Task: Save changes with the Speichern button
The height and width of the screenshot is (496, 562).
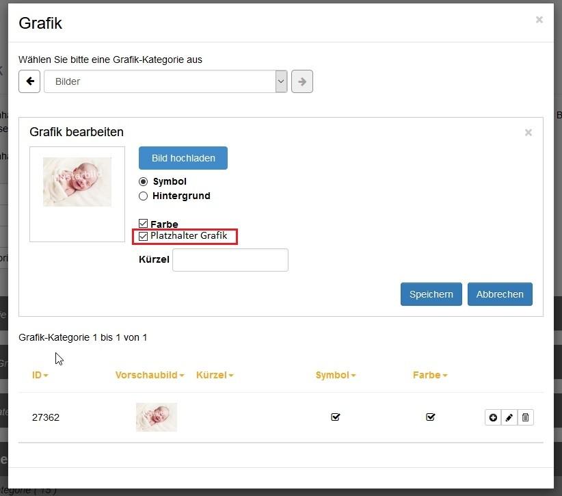Action: 431,294
